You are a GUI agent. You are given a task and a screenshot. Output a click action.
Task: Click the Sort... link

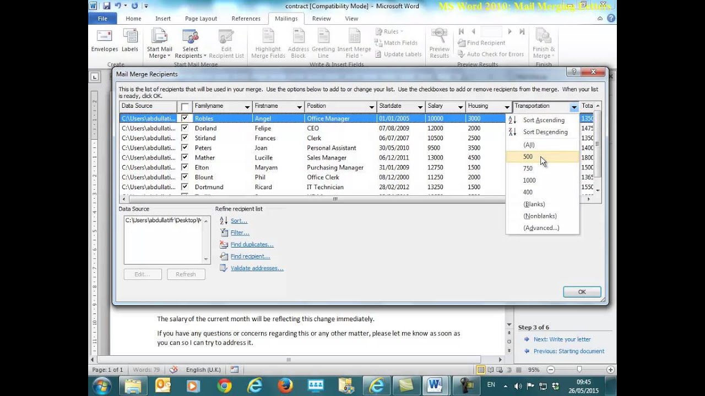(x=239, y=221)
